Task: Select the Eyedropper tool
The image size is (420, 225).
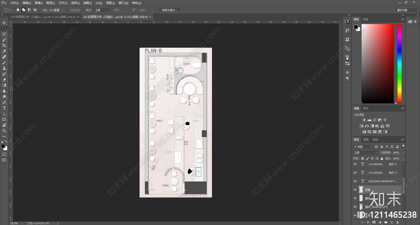Action: click(4, 51)
